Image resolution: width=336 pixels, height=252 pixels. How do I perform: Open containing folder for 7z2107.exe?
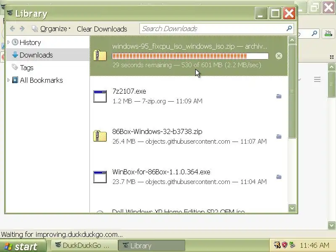pos(279,96)
